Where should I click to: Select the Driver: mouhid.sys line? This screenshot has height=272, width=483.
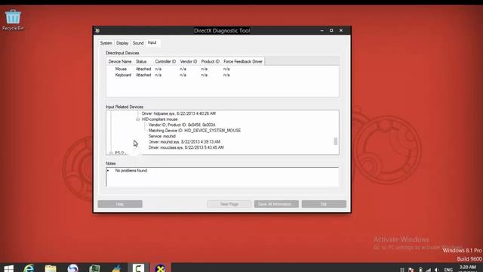pos(184,142)
